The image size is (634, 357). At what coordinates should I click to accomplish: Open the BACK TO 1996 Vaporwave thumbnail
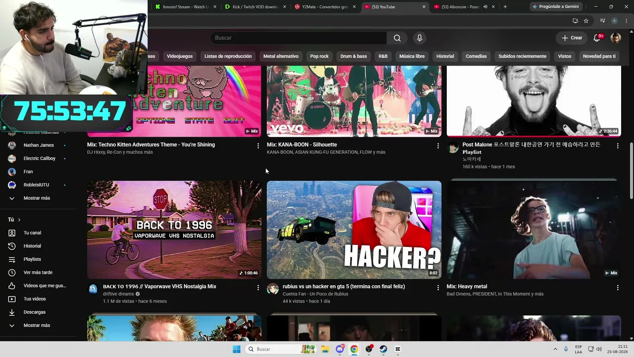coord(174,230)
